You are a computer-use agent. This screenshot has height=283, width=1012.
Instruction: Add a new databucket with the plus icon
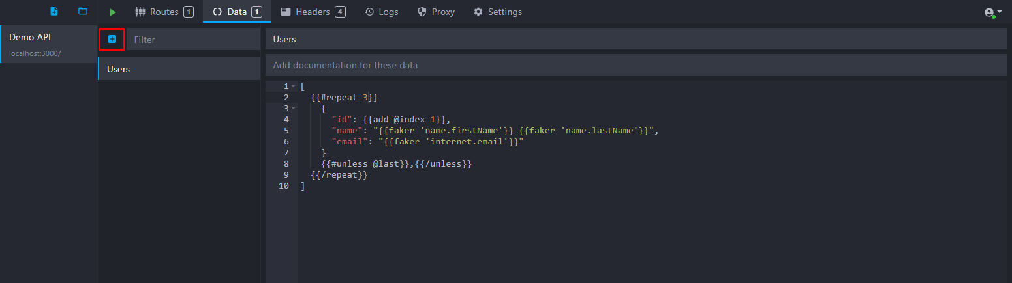pyautogui.click(x=112, y=40)
